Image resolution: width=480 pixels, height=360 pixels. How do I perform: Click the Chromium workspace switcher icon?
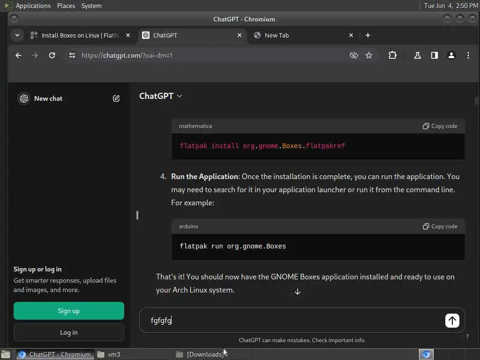pyautogui.click(x=427, y=354)
